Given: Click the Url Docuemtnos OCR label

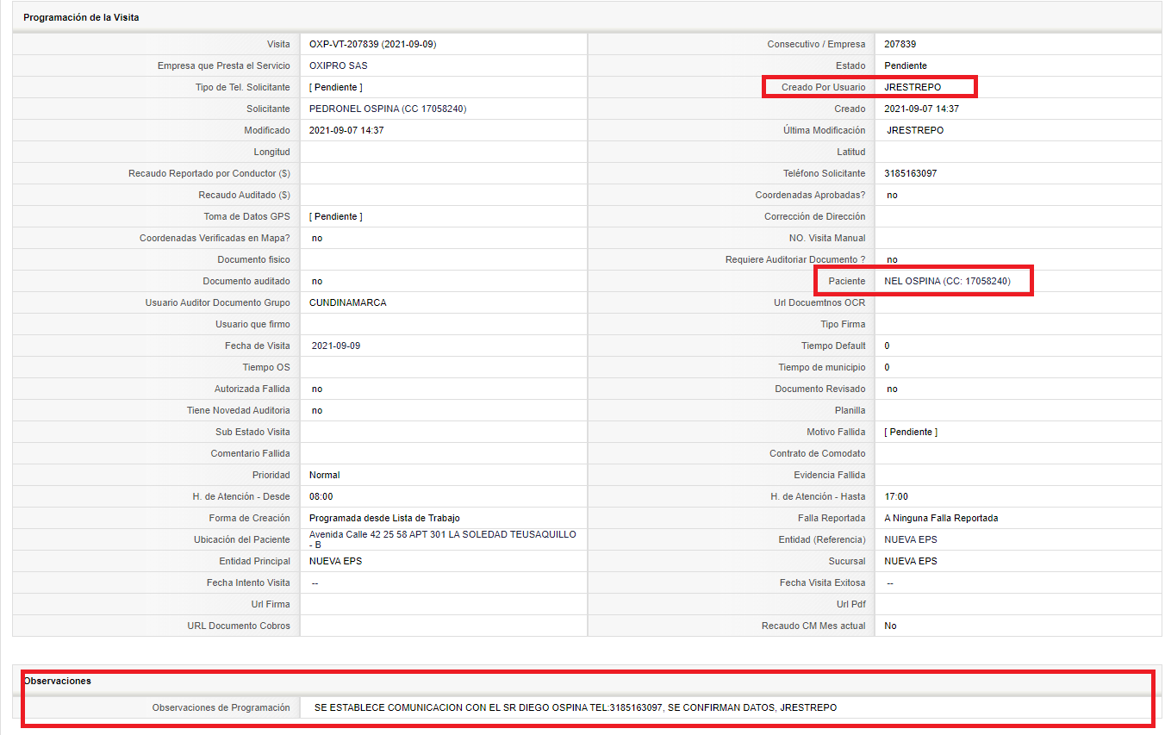Looking at the screenshot, I should pos(819,302).
